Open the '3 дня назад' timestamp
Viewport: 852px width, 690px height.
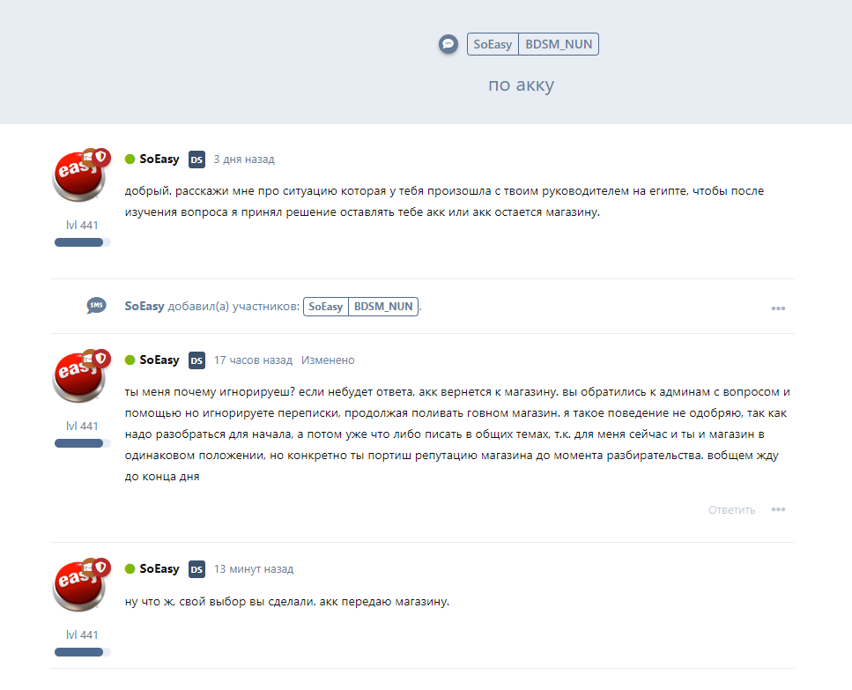[244, 160]
